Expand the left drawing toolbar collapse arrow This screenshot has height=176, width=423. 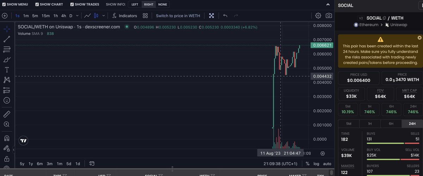tap(14, 150)
